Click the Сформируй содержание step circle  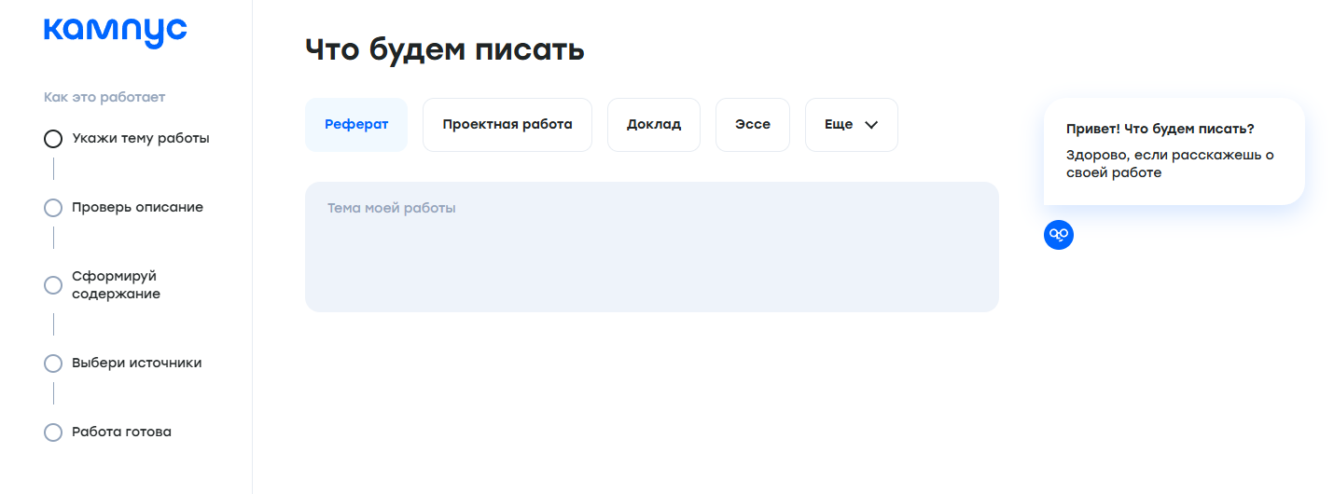click(x=53, y=285)
